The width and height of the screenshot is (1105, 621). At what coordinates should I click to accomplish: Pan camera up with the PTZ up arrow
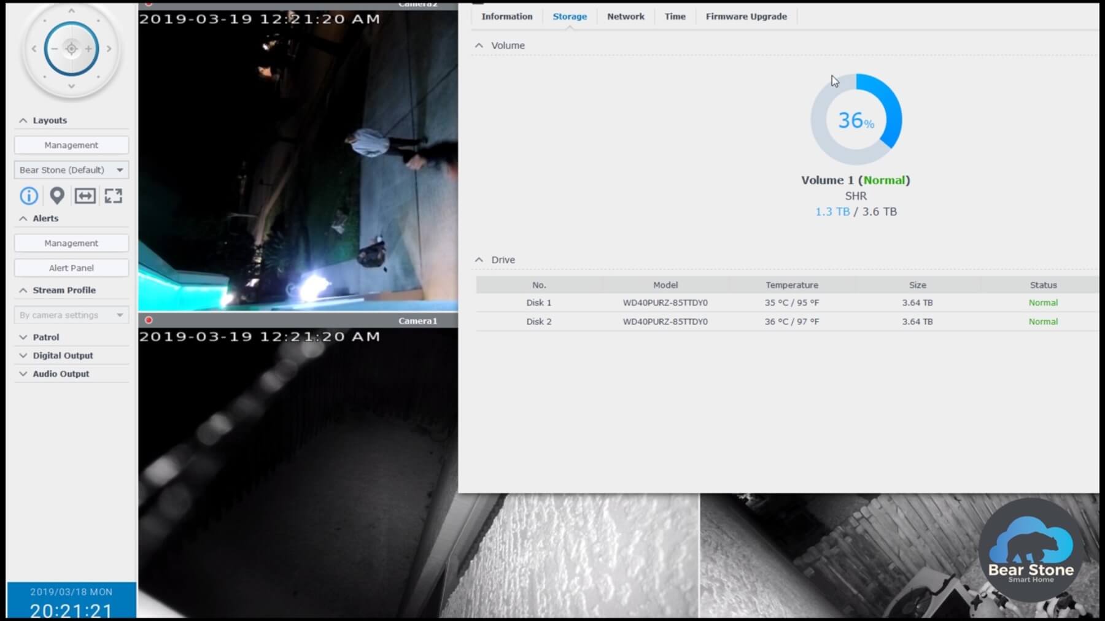(x=71, y=11)
